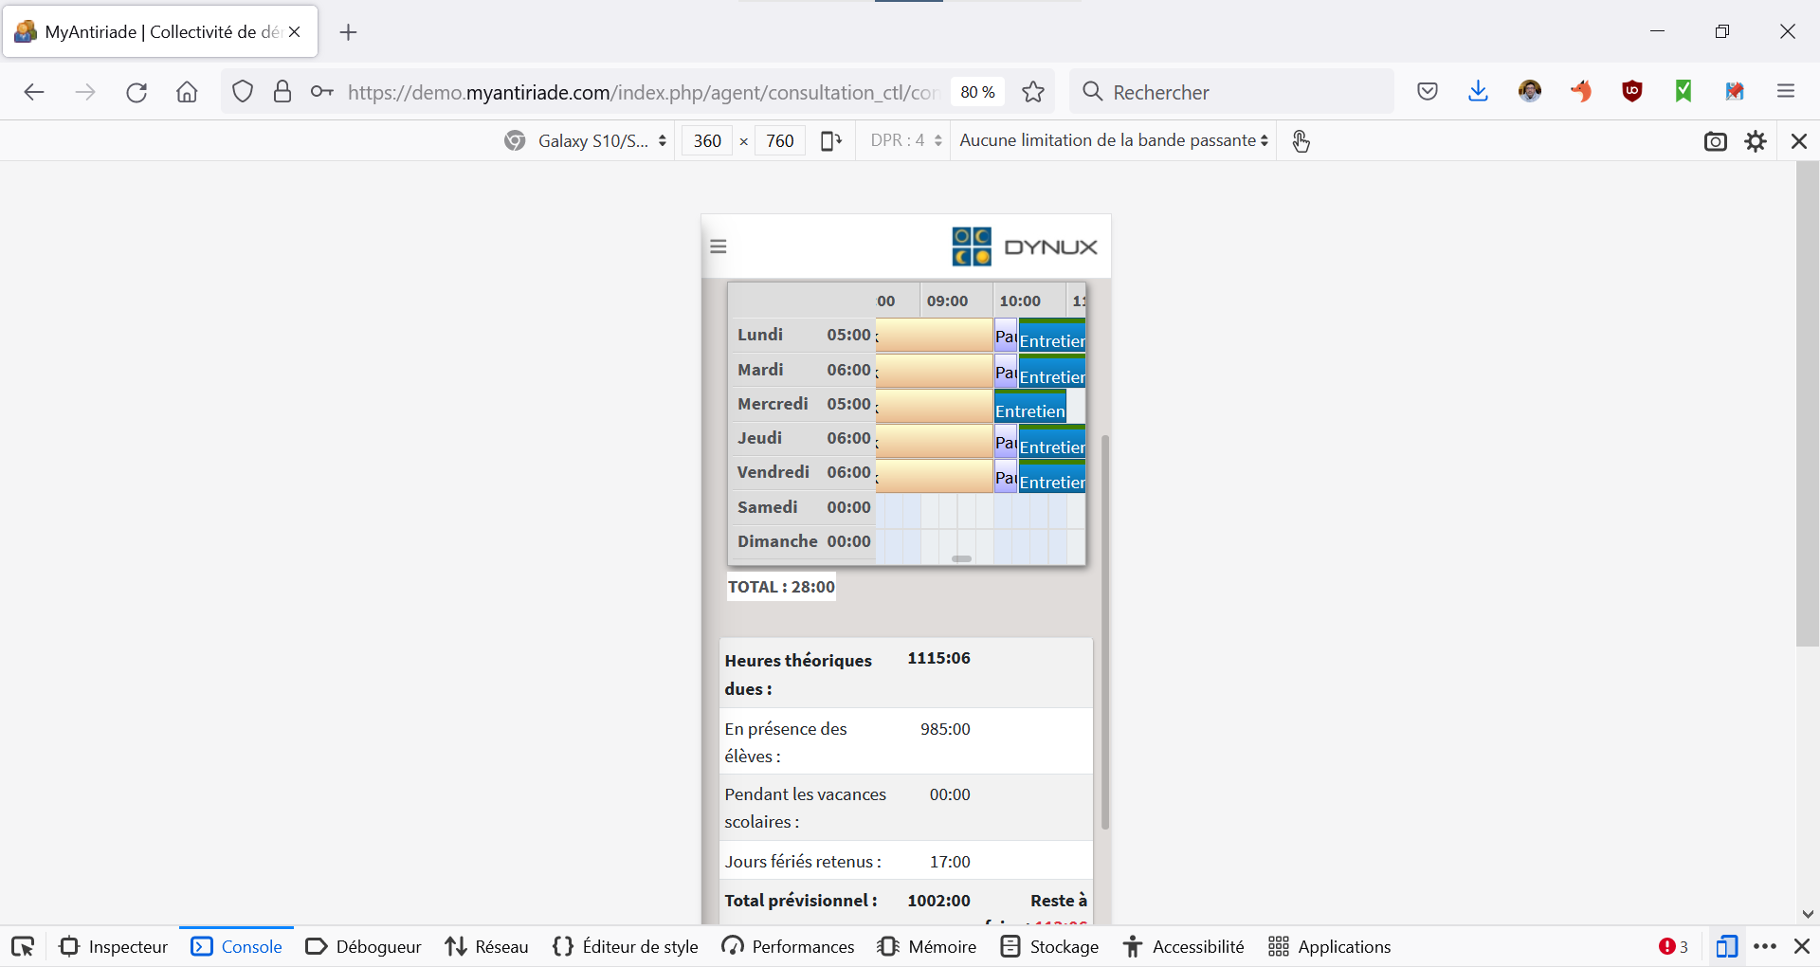Open bandwidth throttling dropdown

tap(1113, 140)
